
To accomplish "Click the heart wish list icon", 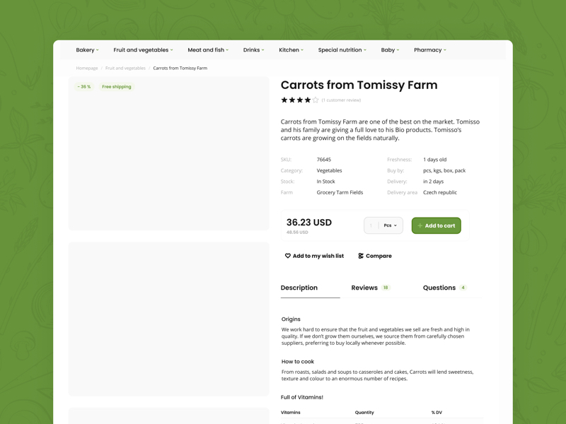I will [x=288, y=256].
